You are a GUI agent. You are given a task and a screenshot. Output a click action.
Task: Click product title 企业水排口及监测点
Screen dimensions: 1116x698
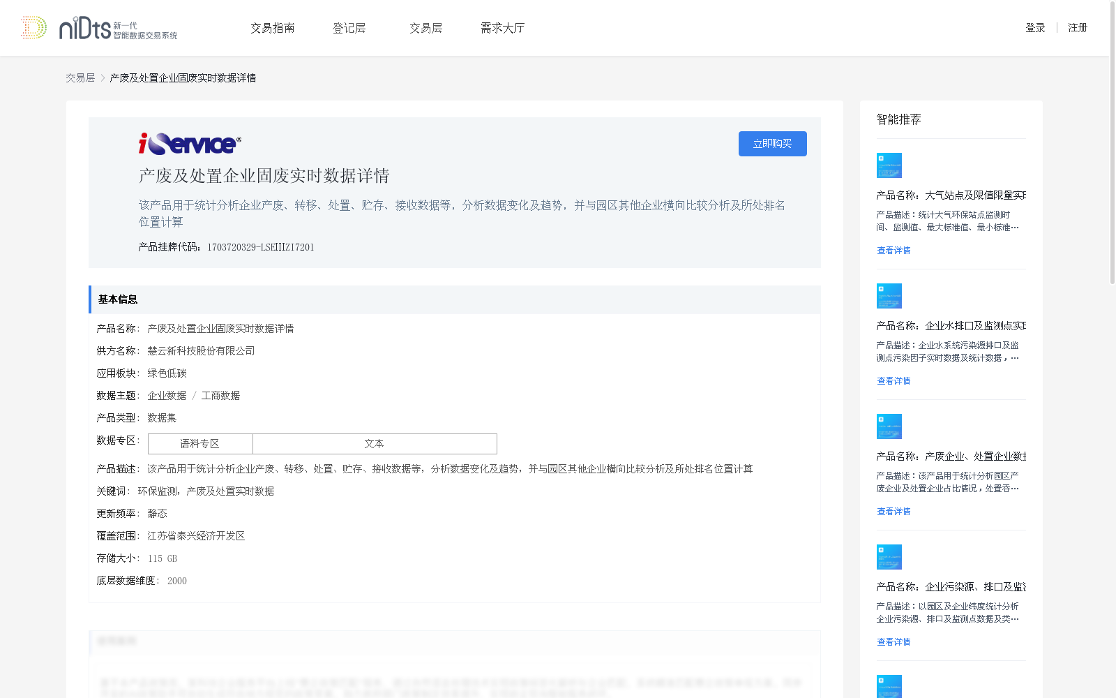tap(951, 326)
